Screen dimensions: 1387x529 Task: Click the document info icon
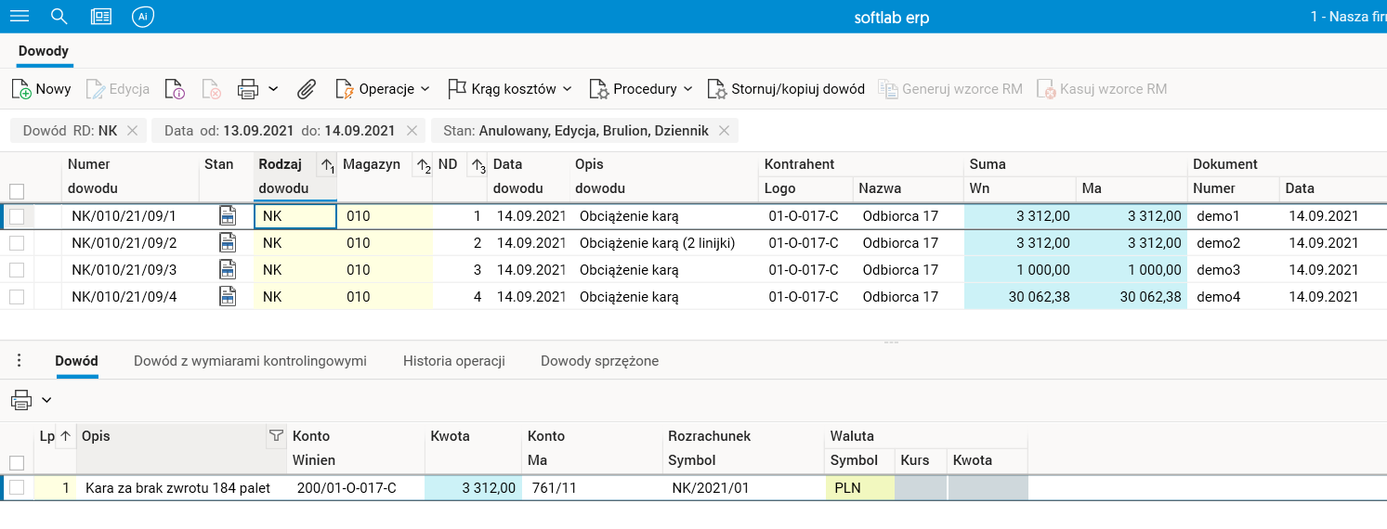coord(175,89)
